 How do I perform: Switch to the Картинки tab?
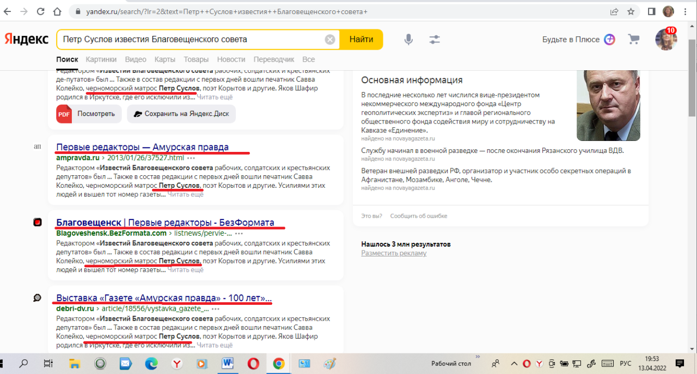[x=101, y=59]
